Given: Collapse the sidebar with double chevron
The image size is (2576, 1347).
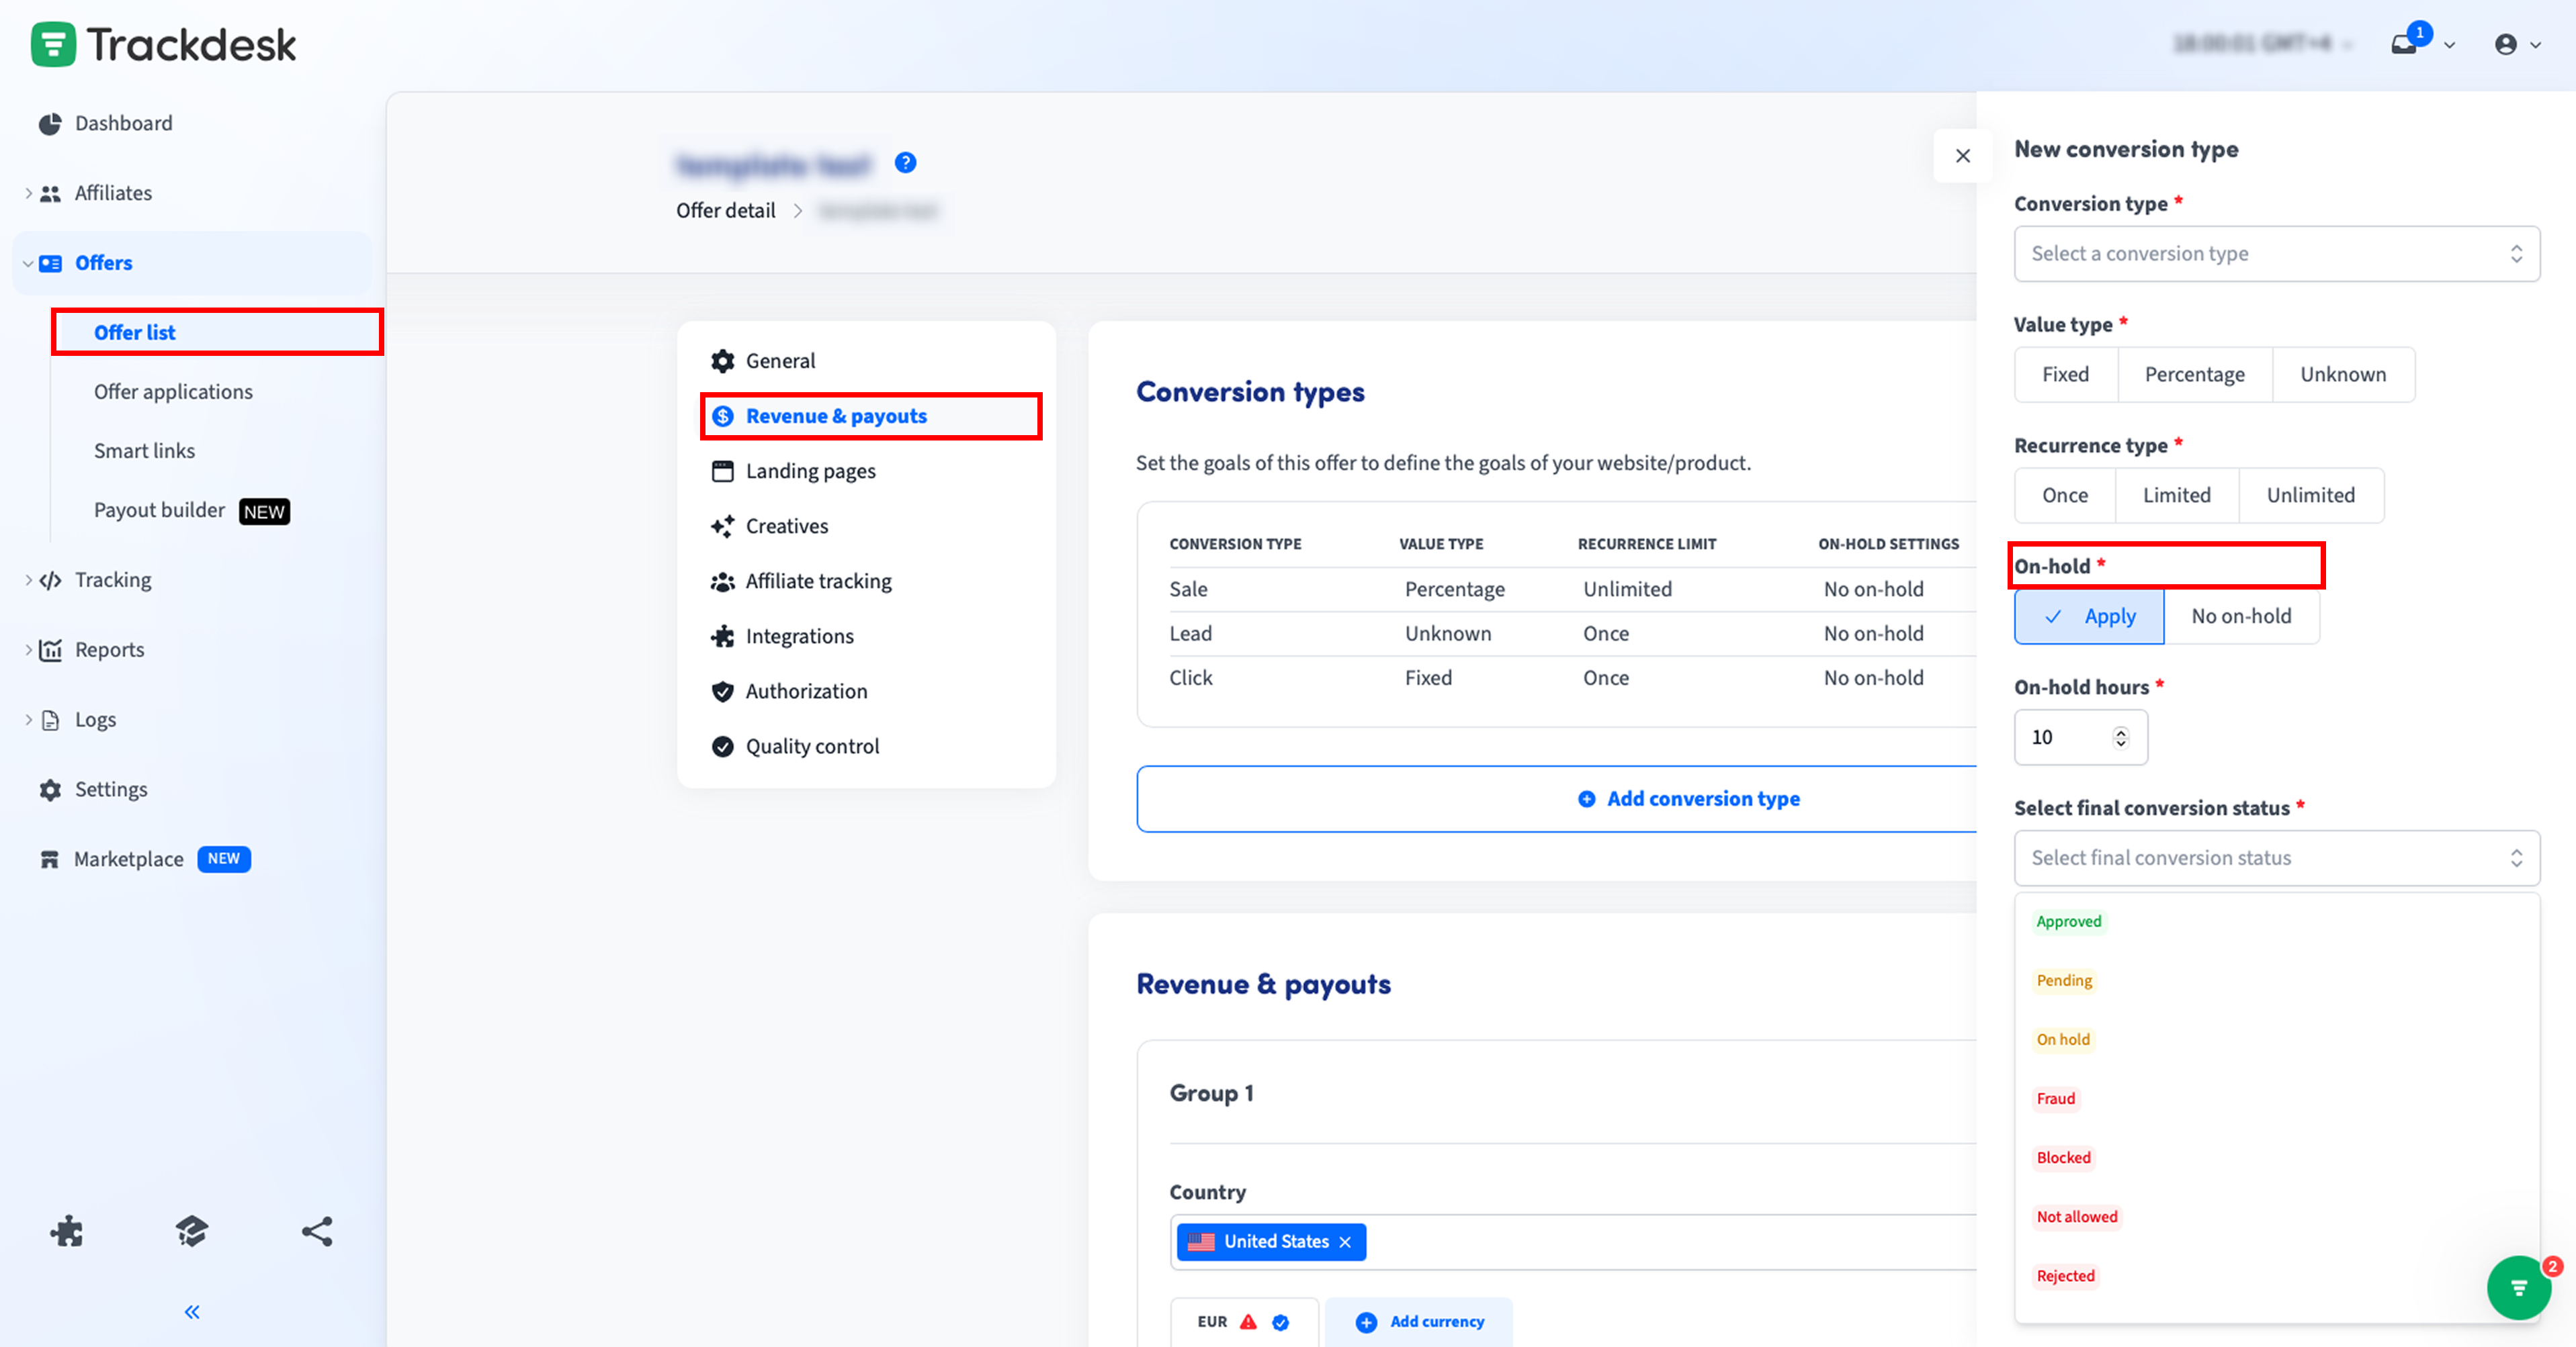Looking at the screenshot, I should point(192,1312).
